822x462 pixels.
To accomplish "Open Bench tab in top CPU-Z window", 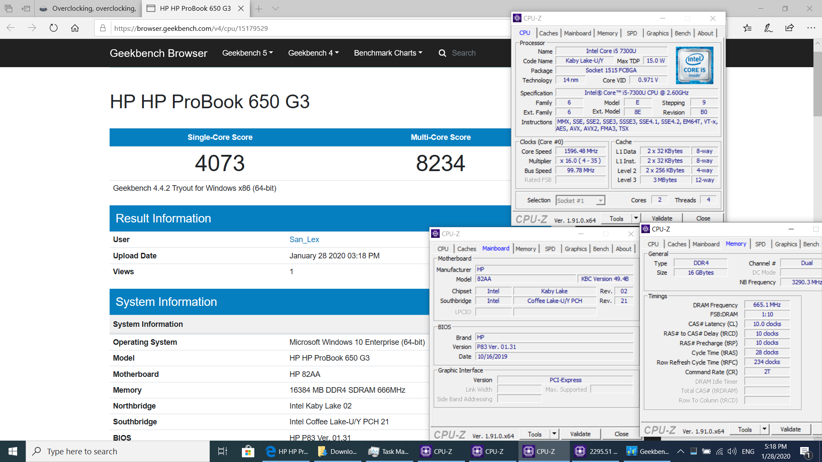I will pyautogui.click(x=682, y=33).
